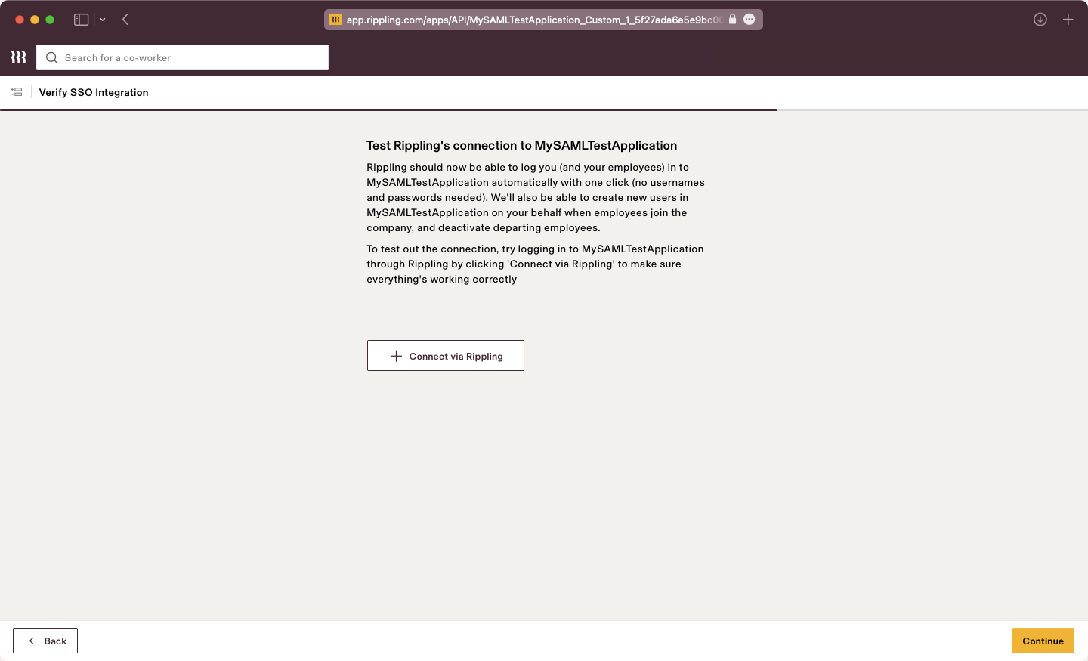Image resolution: width=1088 pixels, height=661 pixels.
Task: Open a new tab with the plus icon
Action: click(x=1068, y=20)
